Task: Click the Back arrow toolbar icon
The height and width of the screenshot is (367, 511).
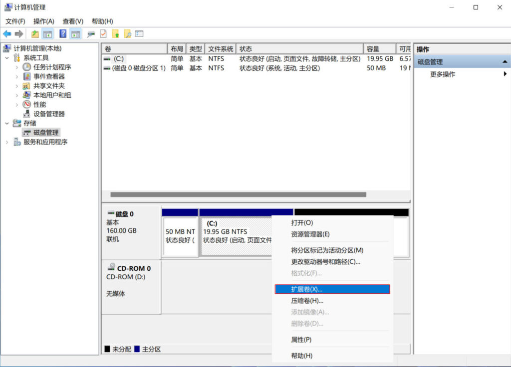Action: pos(7,34)
